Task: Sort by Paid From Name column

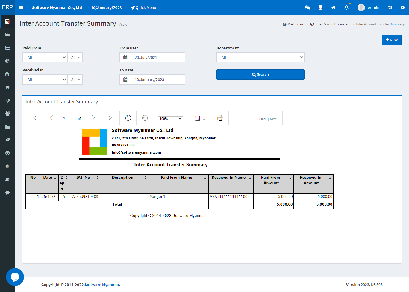Action: (x=205, y=178)
